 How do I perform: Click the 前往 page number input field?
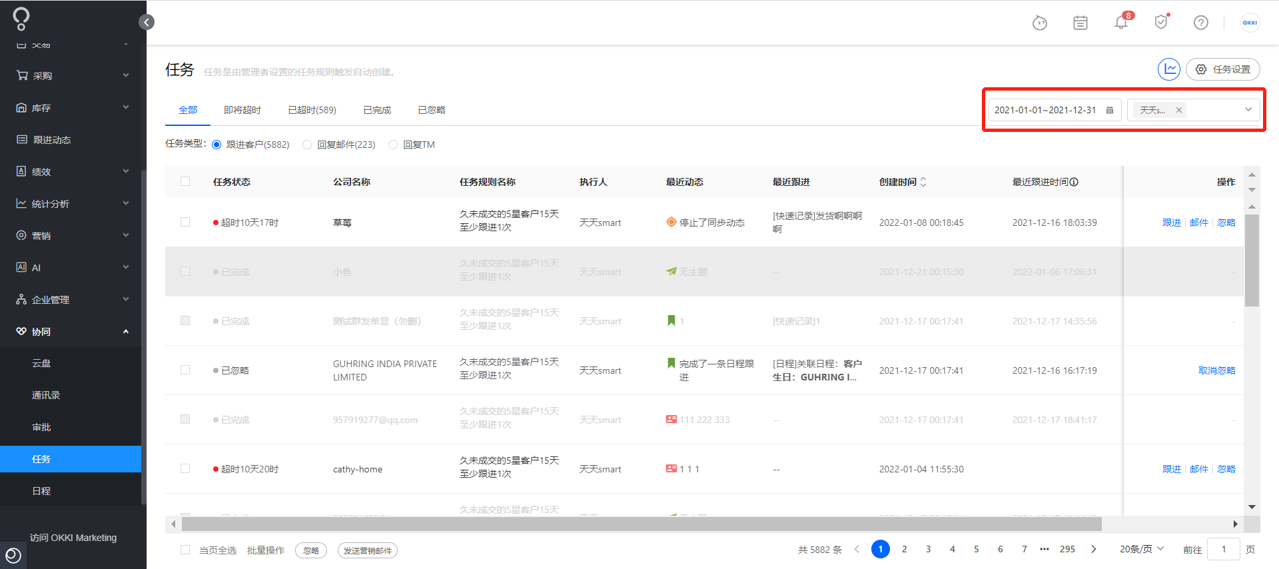click(x=1223, y=549)
